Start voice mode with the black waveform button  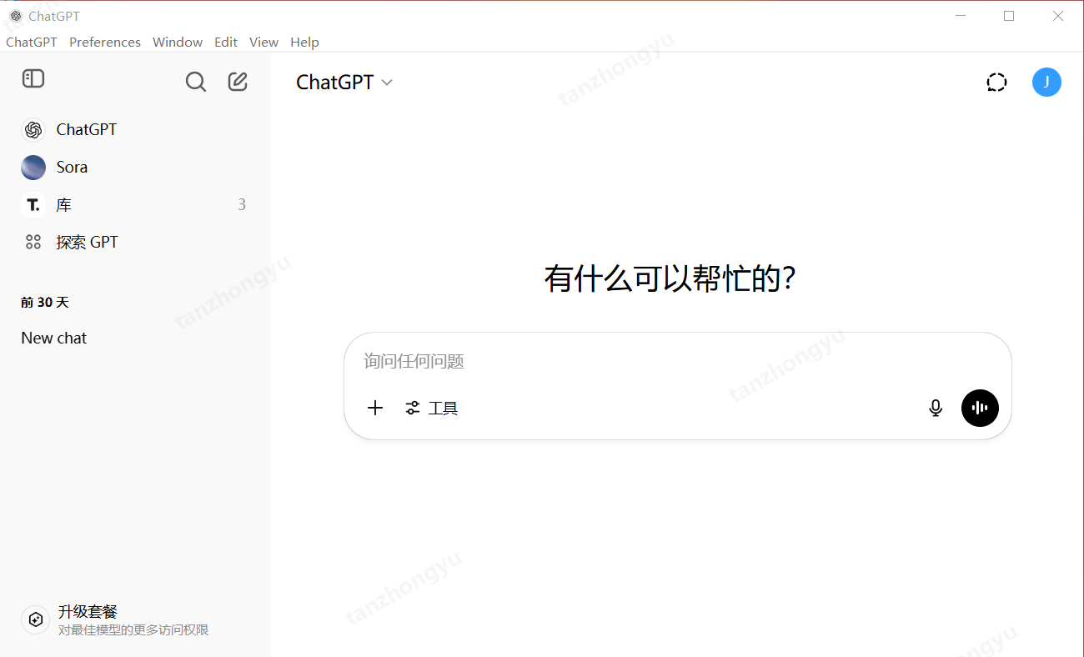coord(980,408)
